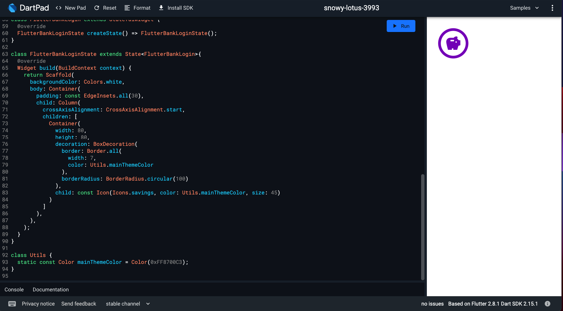This screenshot has width=563, height=311.
Task: Click 'Icons.savings' in the code editor
Action: pyautogui.click(x=133, y=193)
